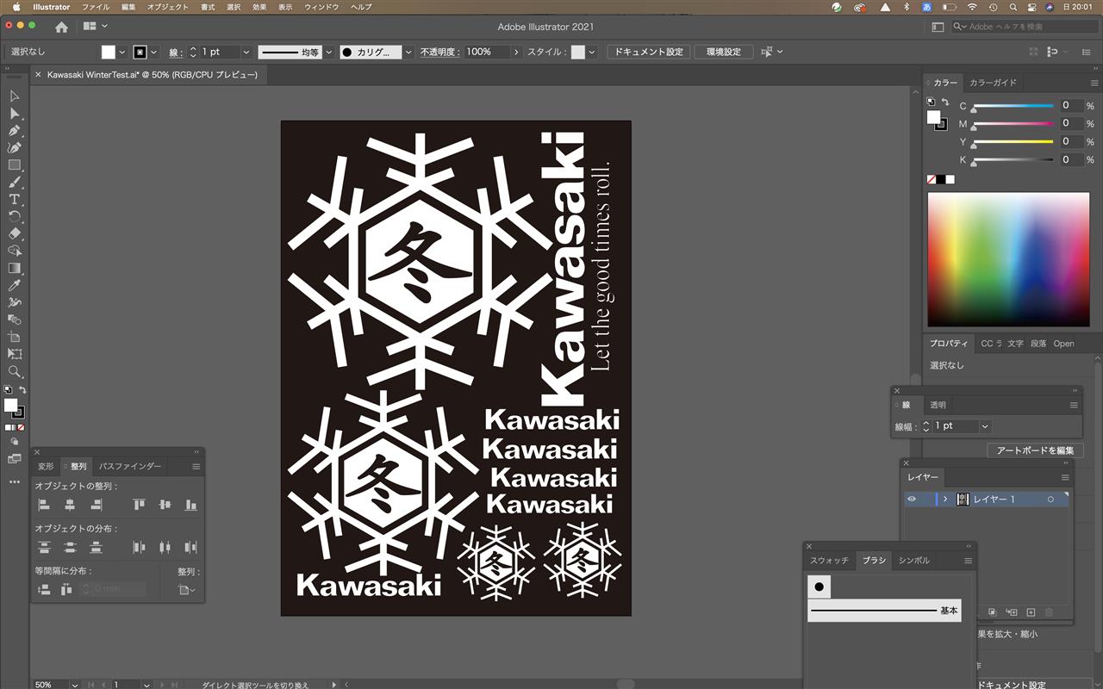This screenshot has height=689, width=1103.
Task: Open fill color dropdown in control bar
Action: tap(122, 53)
